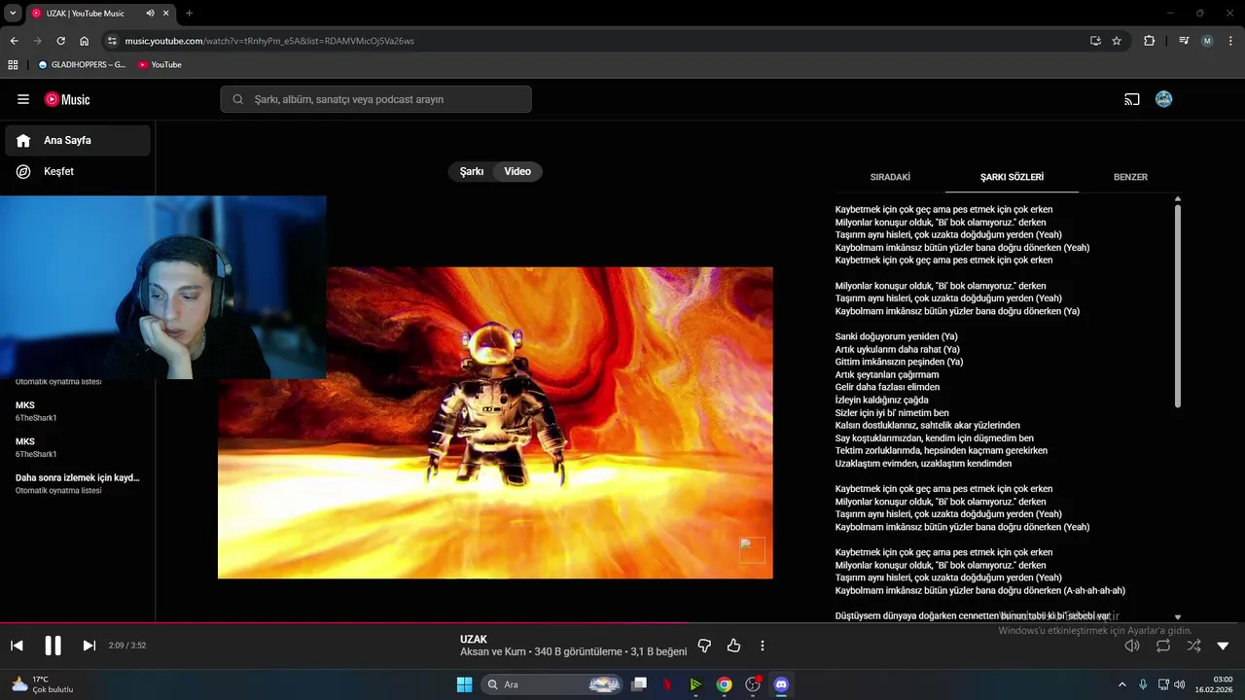Viewport: 1245px width, 700px height.
Task: Pause the playing song
Action: (53, 646)
